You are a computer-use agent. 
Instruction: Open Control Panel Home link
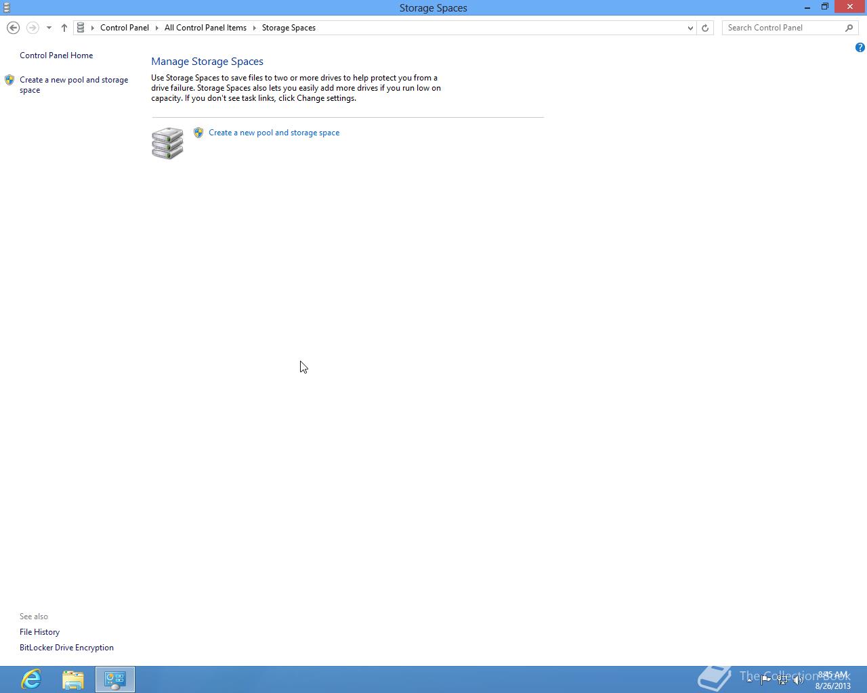pos(56,55)
